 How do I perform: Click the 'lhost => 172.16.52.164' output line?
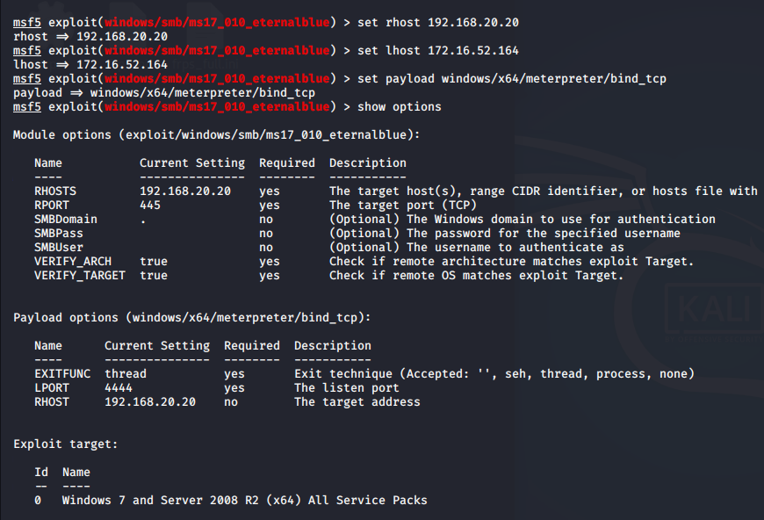point(90,65)
